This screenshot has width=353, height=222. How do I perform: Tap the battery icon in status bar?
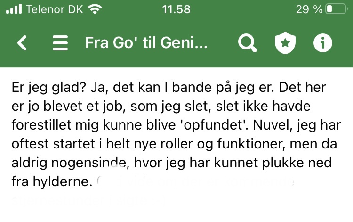[x=336, y=9]
